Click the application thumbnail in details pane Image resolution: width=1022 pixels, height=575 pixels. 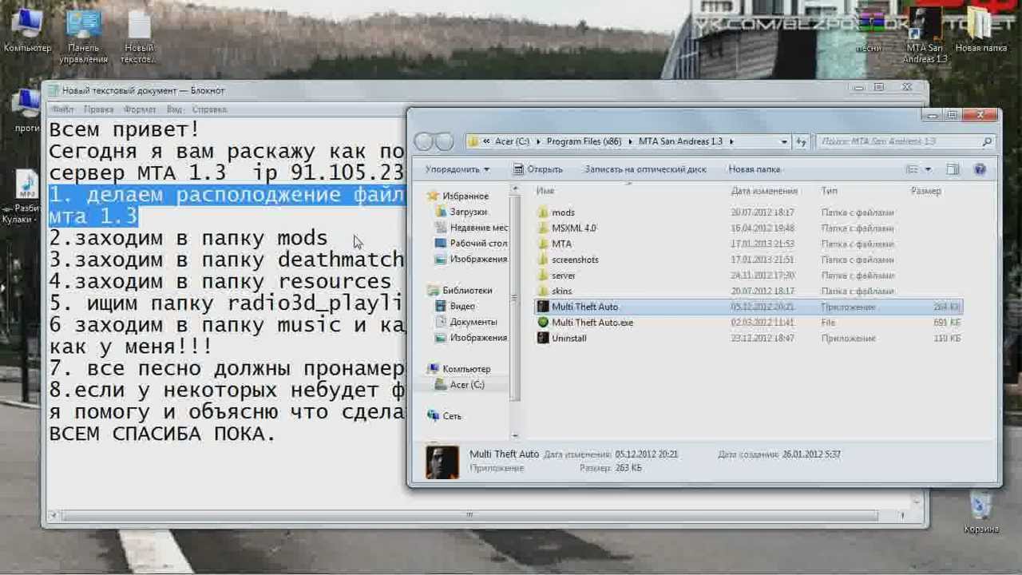tap(442, 462)
